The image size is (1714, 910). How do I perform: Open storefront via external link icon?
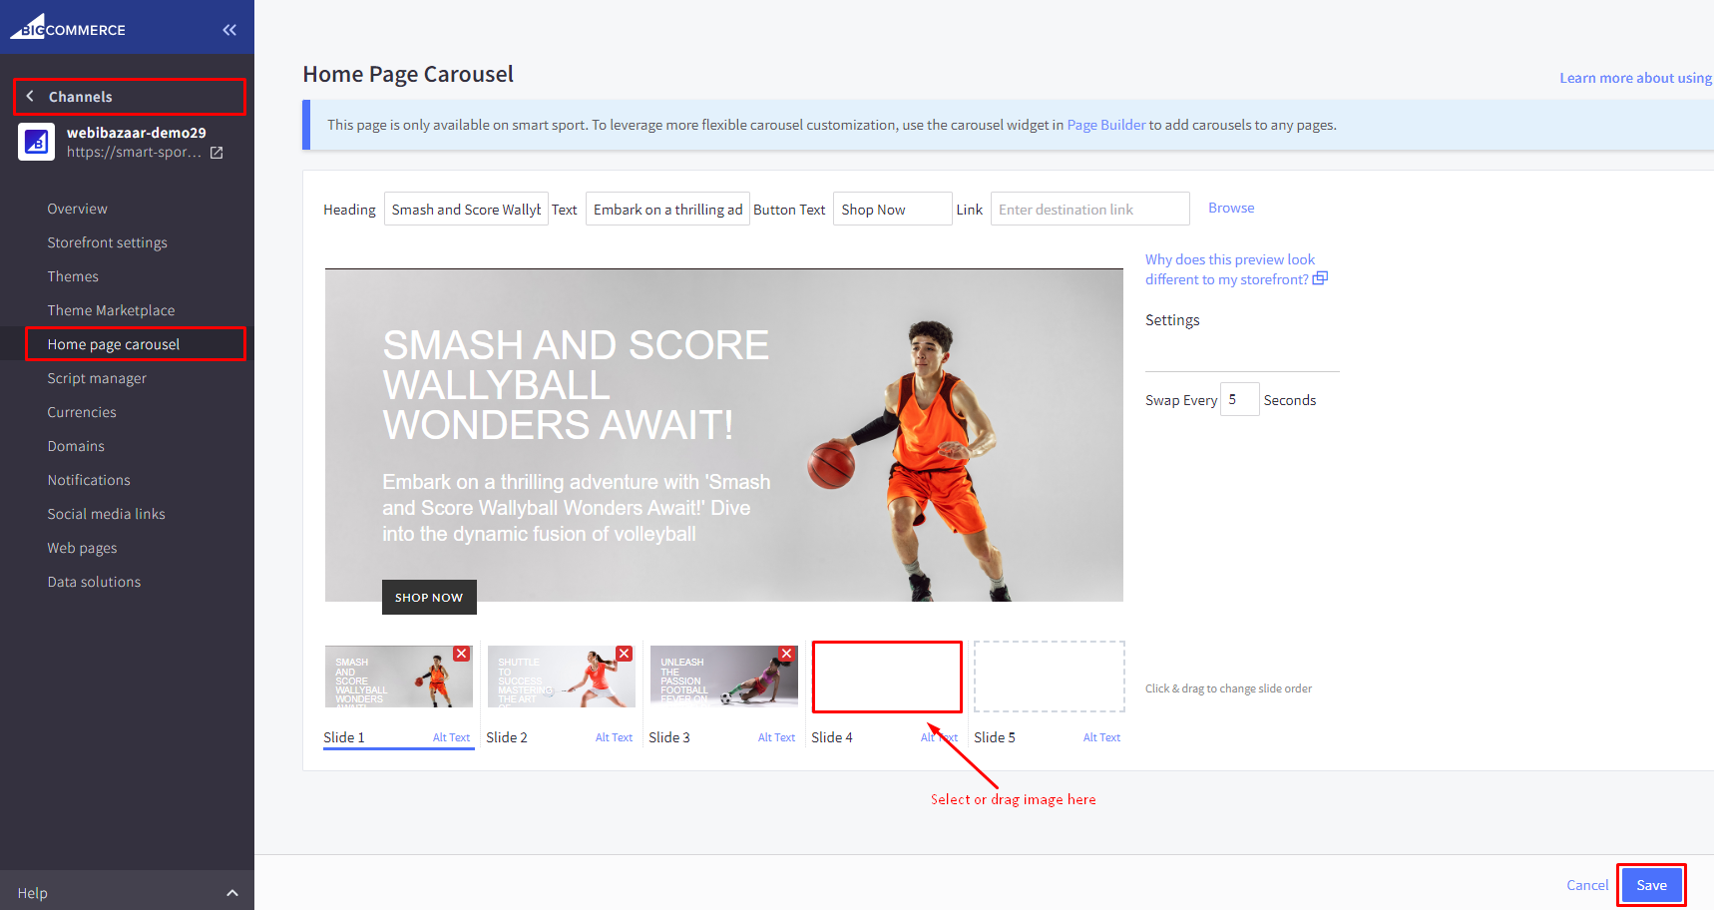[x=216, y=153]
